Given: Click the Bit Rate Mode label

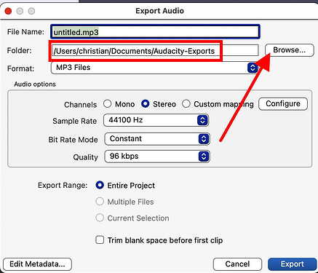Looking at the screenshot, I should click(73, 140).
